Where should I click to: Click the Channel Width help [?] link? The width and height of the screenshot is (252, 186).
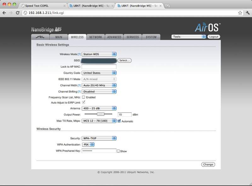click(79, 86)
